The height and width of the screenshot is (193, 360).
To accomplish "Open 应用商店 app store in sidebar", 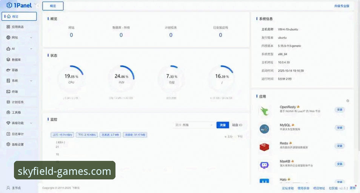I will pyautogui.click(x=17, y=27).
